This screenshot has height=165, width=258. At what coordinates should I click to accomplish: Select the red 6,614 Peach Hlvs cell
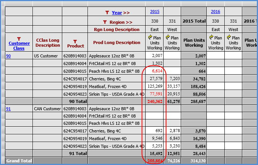pyautogui.click(x=155, y=71)
